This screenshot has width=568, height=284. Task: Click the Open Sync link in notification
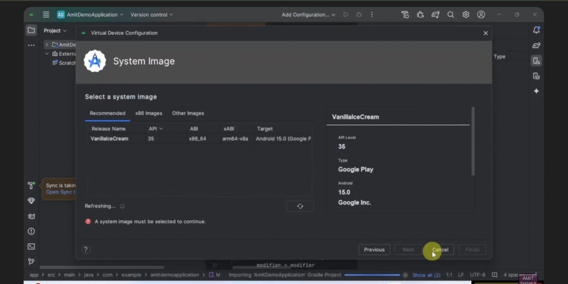tap(60, 192)
